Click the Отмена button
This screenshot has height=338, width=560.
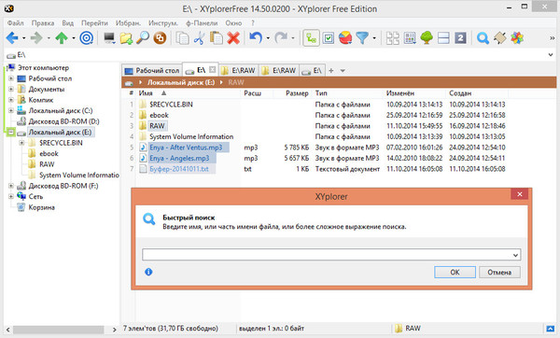tap(499, 272)
